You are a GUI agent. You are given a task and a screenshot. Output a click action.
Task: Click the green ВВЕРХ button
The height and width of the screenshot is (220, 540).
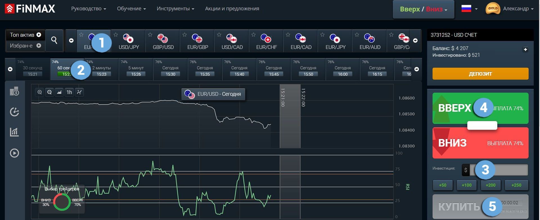(x=480, y=108)
